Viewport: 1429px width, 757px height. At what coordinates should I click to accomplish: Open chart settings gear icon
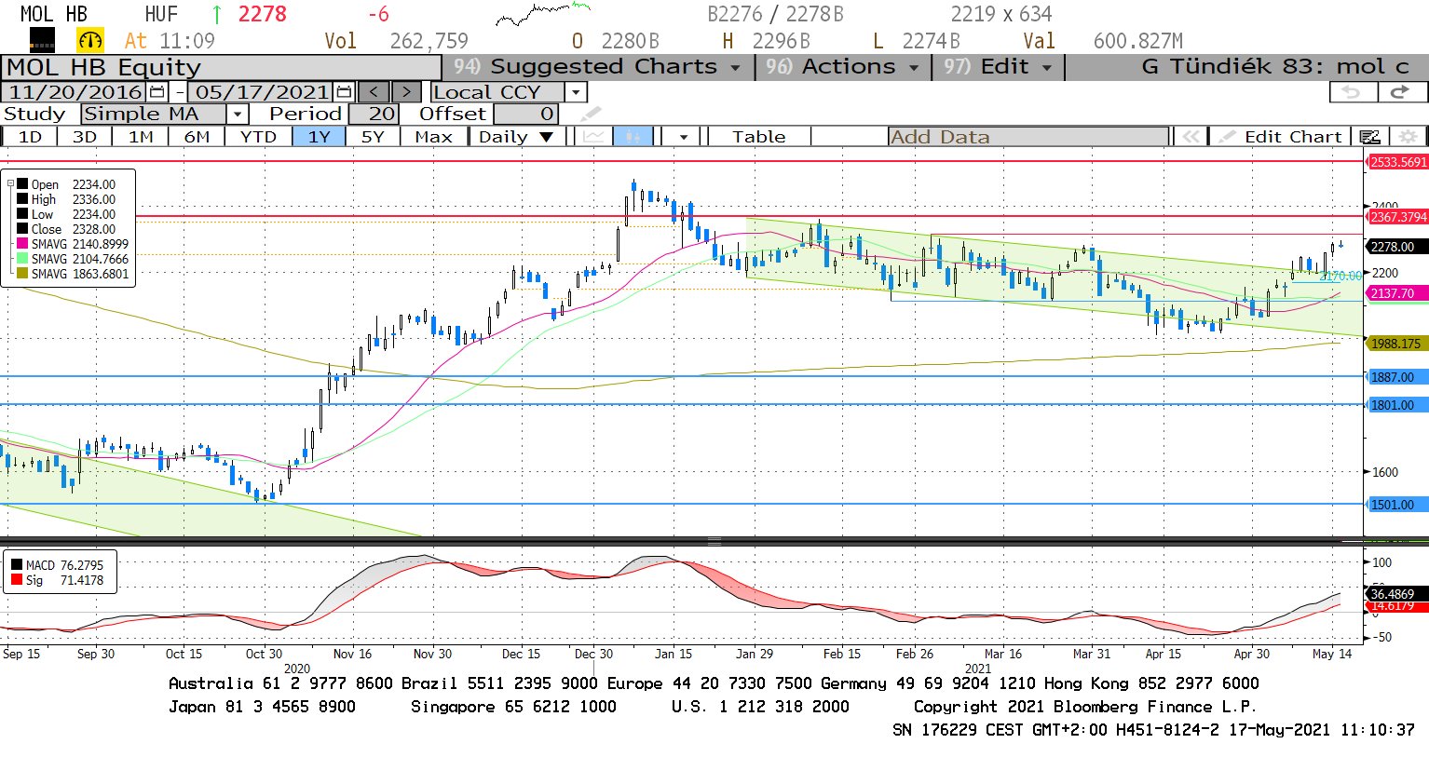(x=1409, y=137)
